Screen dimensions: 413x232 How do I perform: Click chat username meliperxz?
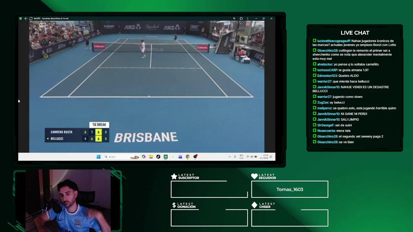(x=324, y=108)
